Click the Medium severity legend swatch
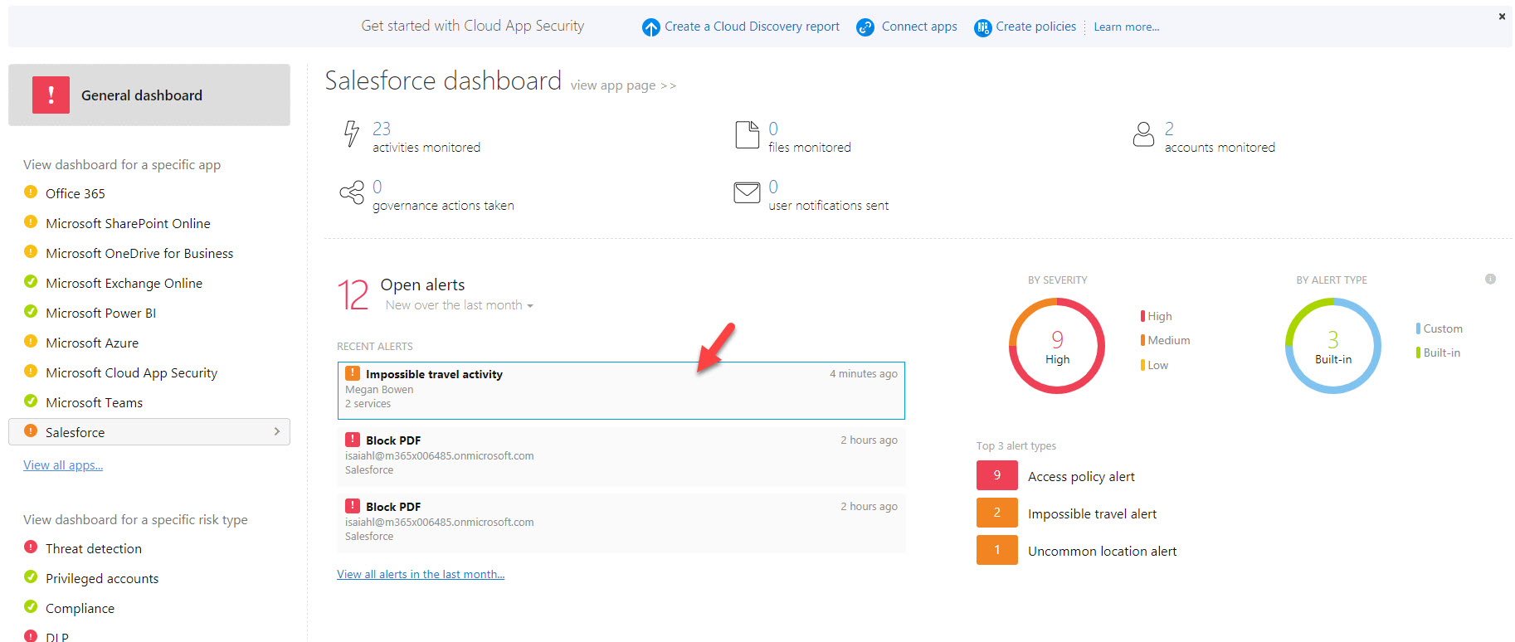Image resolution: width=1515 pixels, height=642 pixels. pyautogui.click(x=1142, y=340)
